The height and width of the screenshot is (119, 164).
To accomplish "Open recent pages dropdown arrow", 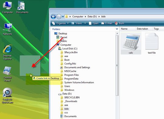I will (63, 17).
